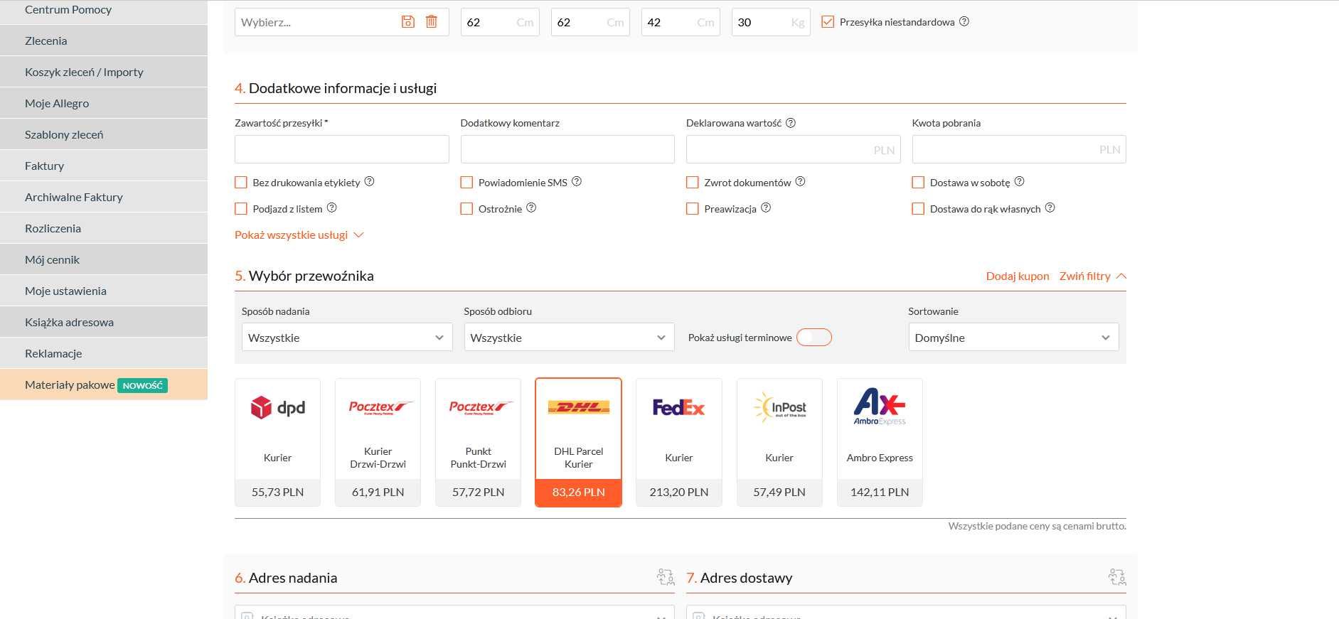The height and width of the screenshot is (619, 1339).
Task: Select Pocztex Punkt-Drzwi carrier card
Action: (x=478, y=442)
